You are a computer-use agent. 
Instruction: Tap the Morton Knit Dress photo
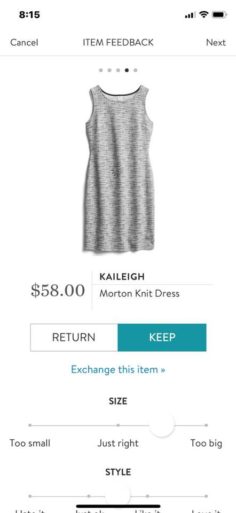[x=119, y=169]
